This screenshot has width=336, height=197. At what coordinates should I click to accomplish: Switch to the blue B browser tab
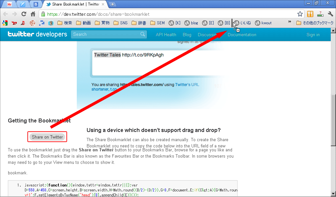coord(35,4)
